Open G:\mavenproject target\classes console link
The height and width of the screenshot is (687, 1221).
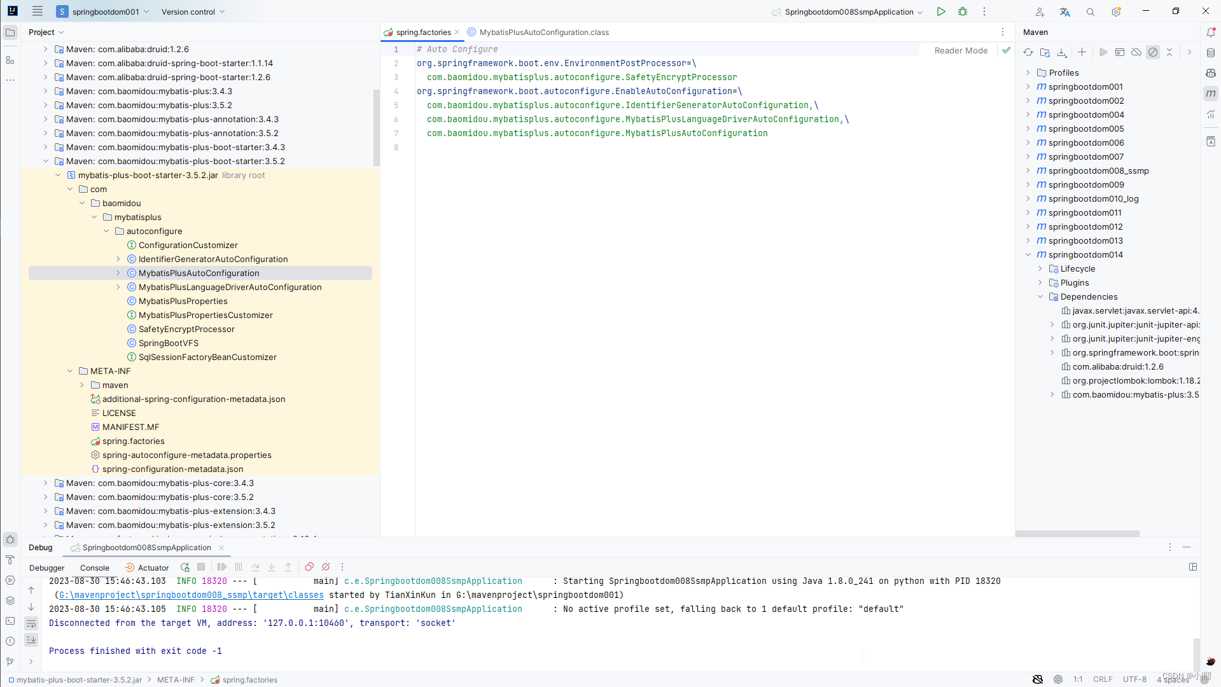pos(192,595)
